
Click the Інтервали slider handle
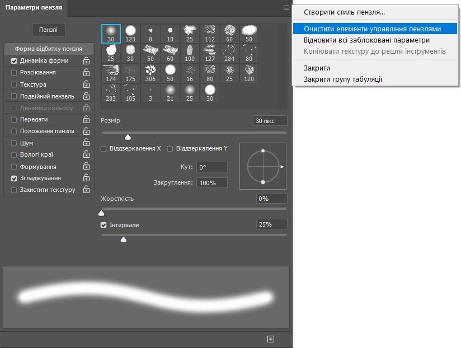(x=124, y=239)
